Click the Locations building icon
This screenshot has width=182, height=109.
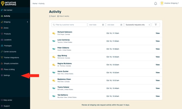click(x=2, y=40)
